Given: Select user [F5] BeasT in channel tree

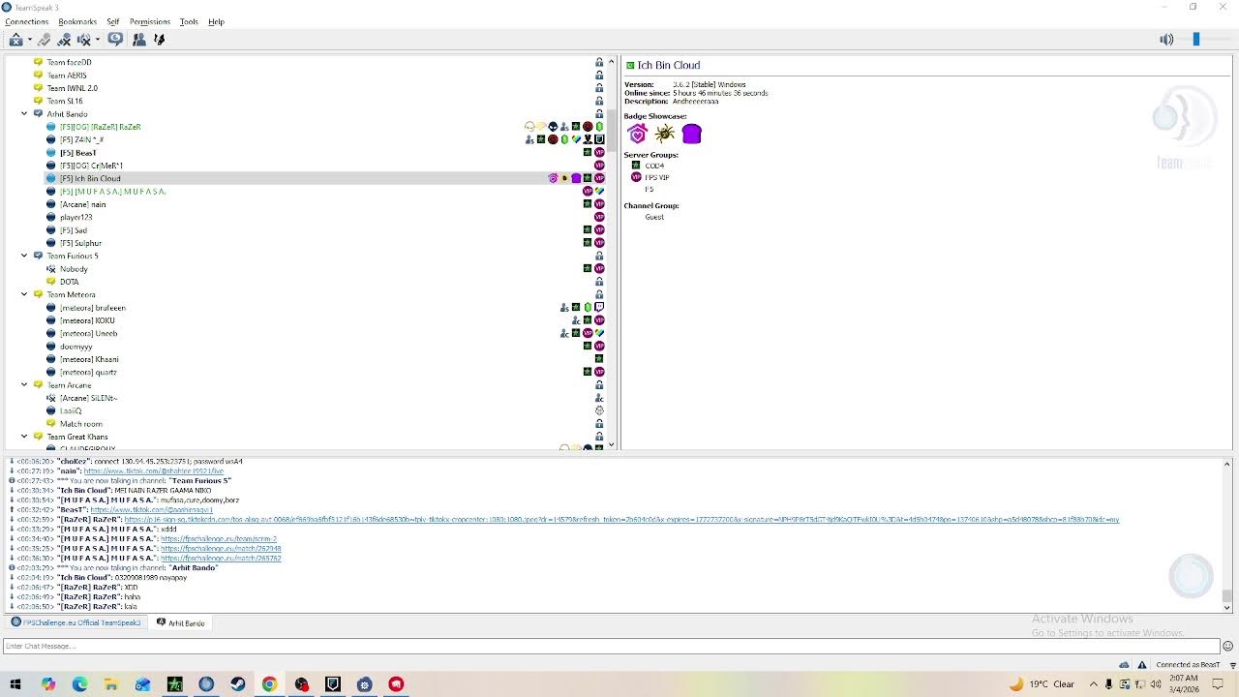Looking at the screenshot, I should [x=77, y=153].
